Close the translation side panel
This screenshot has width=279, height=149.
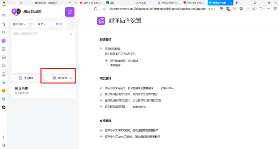(x=76, y=3)
